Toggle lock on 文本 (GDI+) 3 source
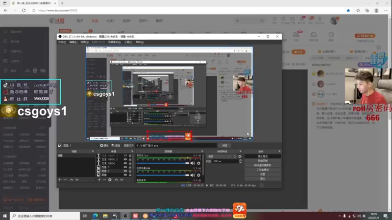392x220 pixels. click(x=130, y=155)
